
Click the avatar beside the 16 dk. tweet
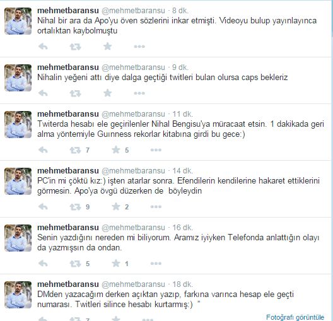[18, 238]
